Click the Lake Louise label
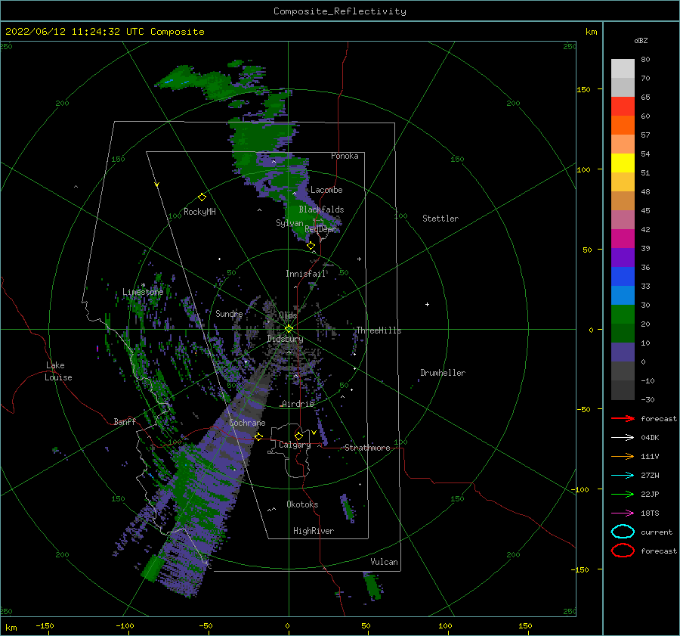This screenshot has height=636, width=680. (x=58, y=371)
